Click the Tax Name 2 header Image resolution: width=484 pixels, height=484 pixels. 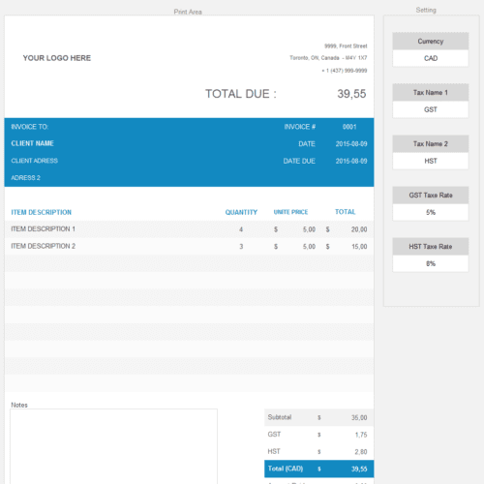(430, 144)
